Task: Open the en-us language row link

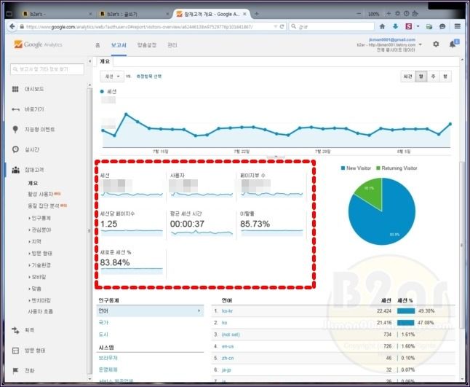Action: pyautogui.click(x=228, y=346)
